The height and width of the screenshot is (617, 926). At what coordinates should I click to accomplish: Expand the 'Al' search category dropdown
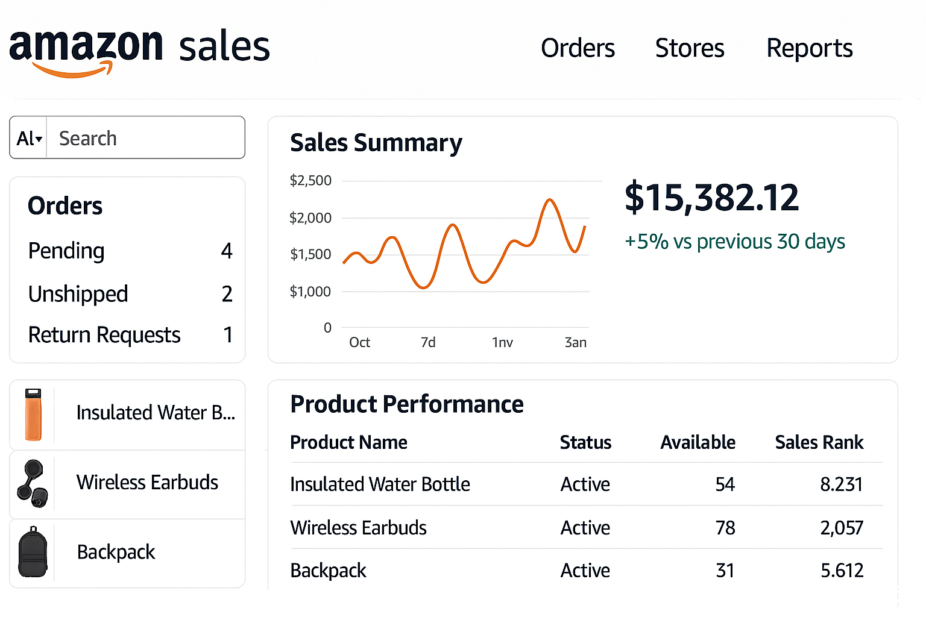[x=29, y=138]
